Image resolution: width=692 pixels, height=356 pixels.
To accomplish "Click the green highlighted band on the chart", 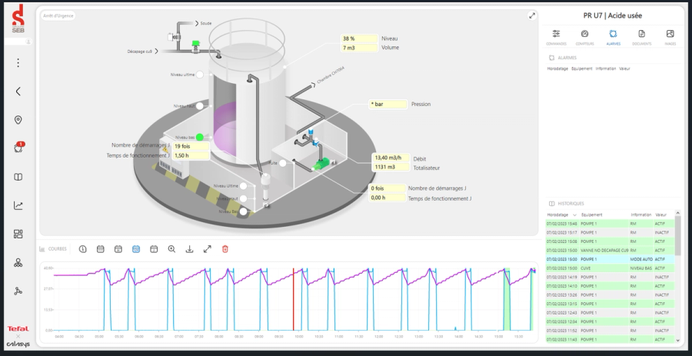I will (507, 299).
